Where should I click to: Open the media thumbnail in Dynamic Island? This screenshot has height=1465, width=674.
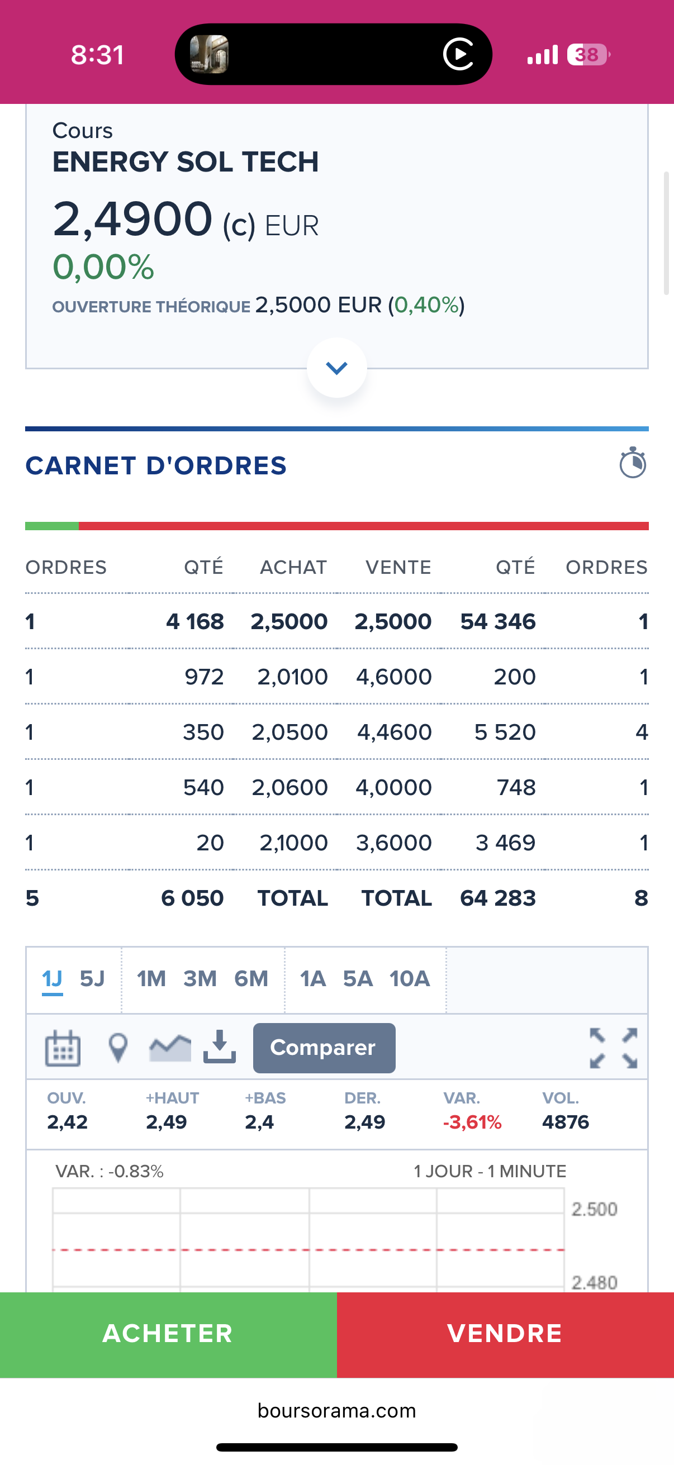click(209, 54)
